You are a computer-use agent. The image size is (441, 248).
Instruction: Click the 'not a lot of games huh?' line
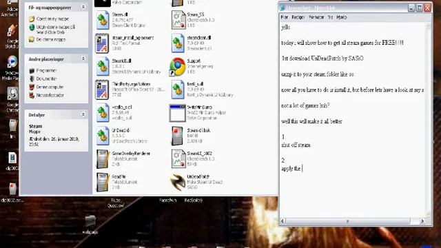305,105
